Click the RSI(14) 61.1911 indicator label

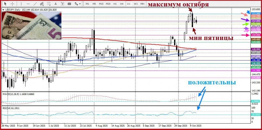point(11,108)
